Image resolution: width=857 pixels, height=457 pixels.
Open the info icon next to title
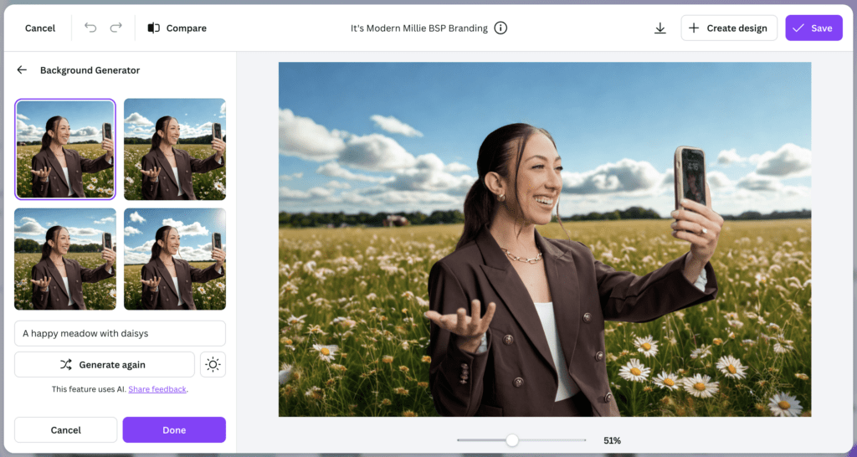[x=500, y=28]
